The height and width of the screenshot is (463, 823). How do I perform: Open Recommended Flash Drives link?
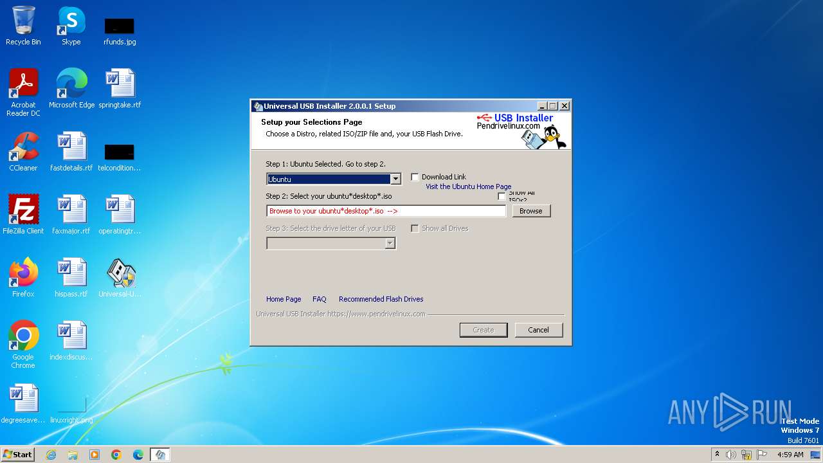381,299
